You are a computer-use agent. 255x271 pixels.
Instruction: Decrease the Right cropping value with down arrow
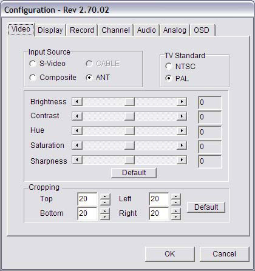pyautogui.click(x=176, y=216)
